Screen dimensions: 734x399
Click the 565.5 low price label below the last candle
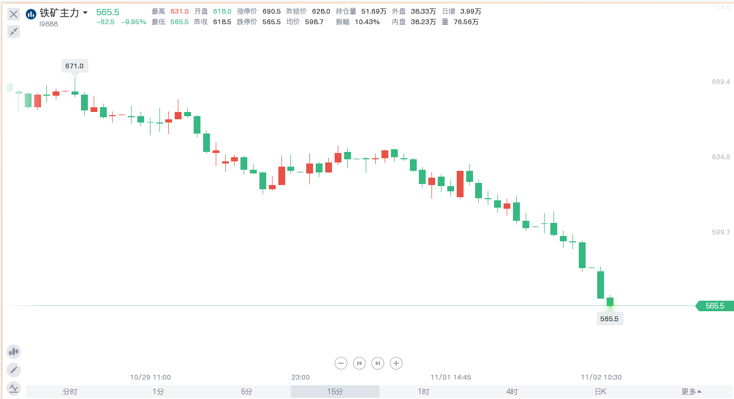(x=610, y=319)
